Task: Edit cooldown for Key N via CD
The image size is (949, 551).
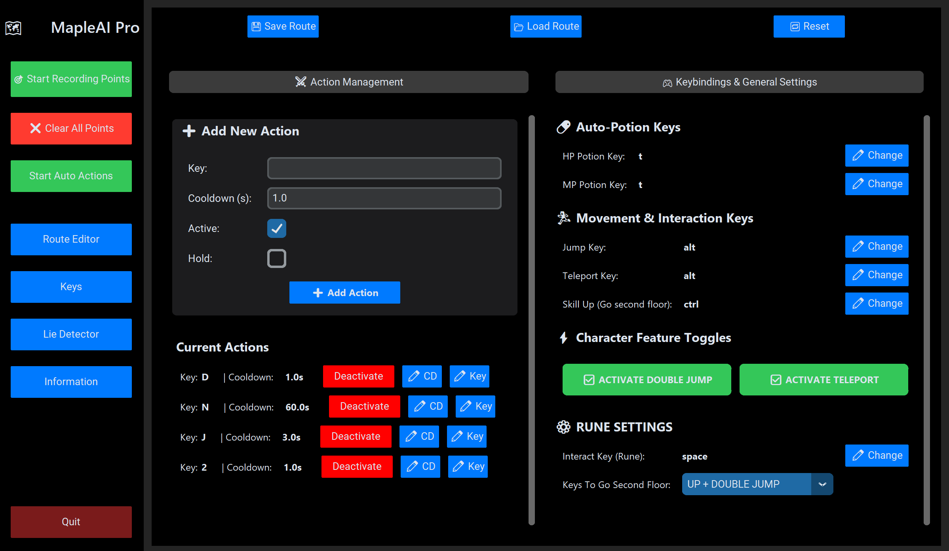Action: pos(428,407)
